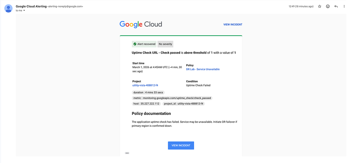Click the sender name Google Cloud Alerting
The image size is (348, 163).
[x=31, y=6]
